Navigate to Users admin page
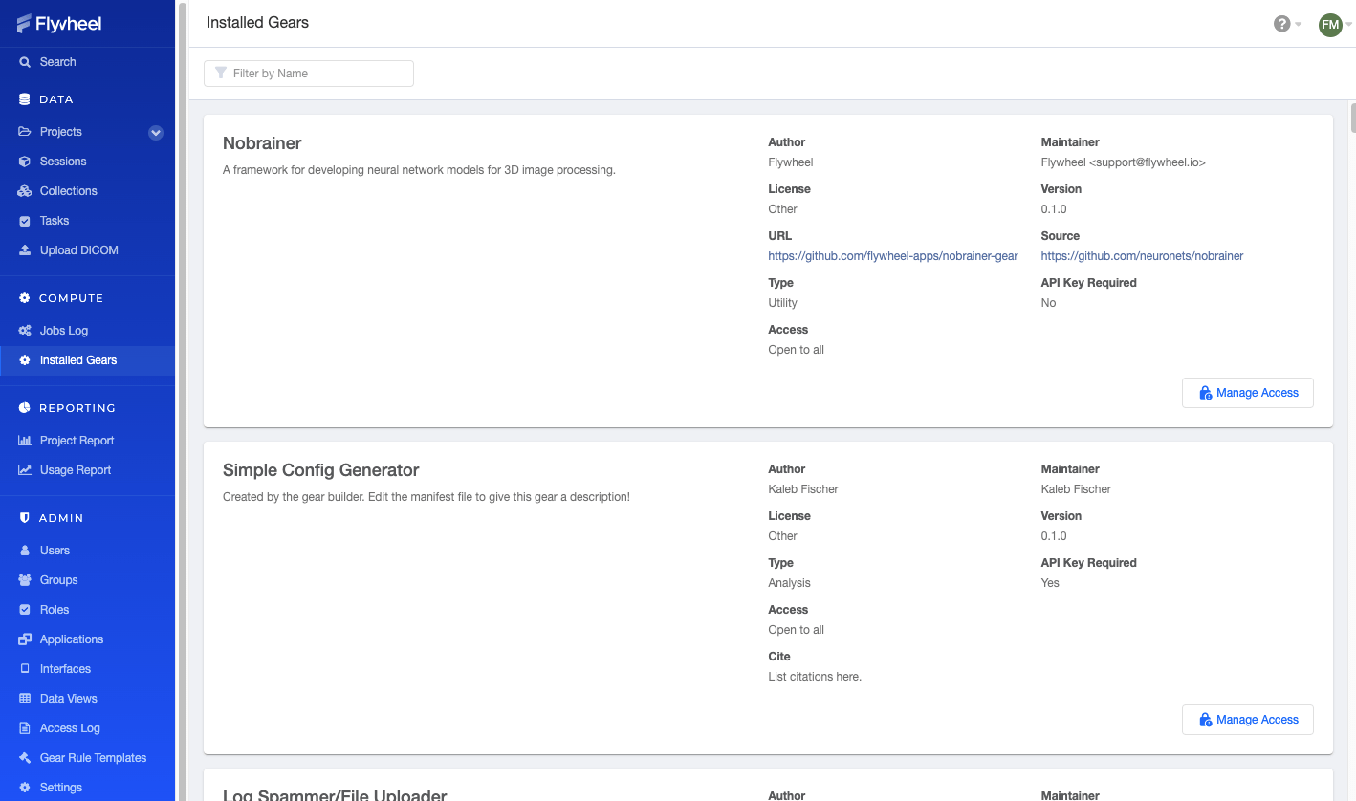This screenshot has height=801, width=1356. pyautogui.click(x=55, y=551)
